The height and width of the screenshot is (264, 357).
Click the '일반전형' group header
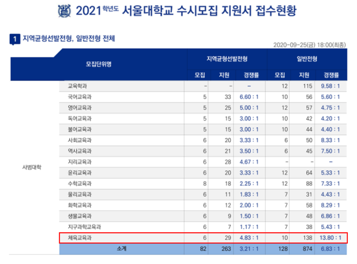pos(307,59)
